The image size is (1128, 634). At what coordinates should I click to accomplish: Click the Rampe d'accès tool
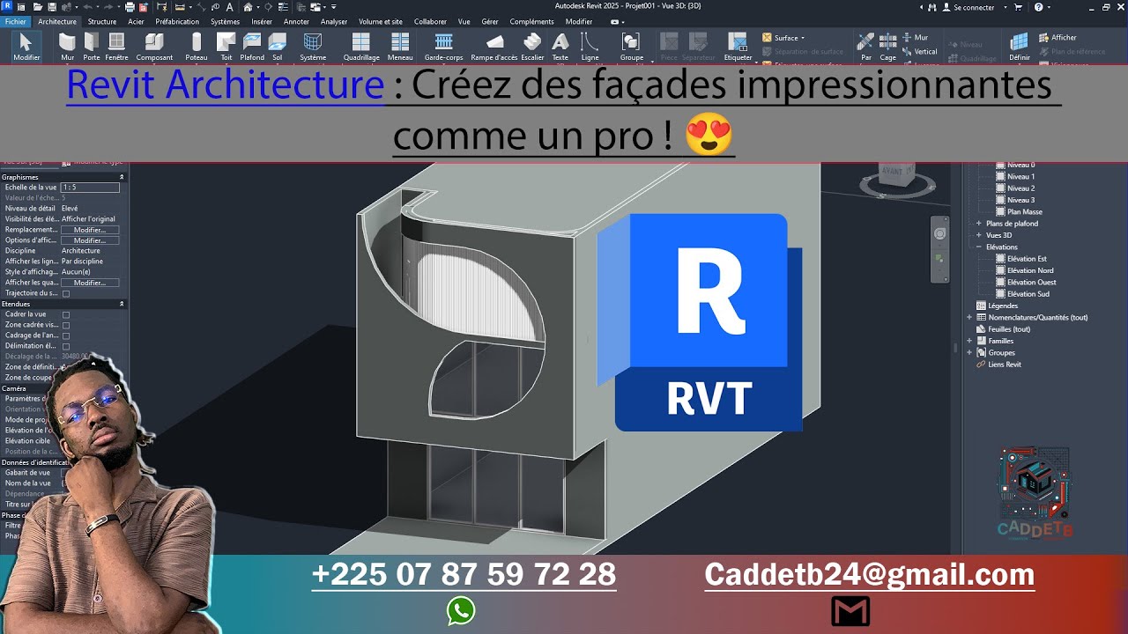[x=494, y=46]
